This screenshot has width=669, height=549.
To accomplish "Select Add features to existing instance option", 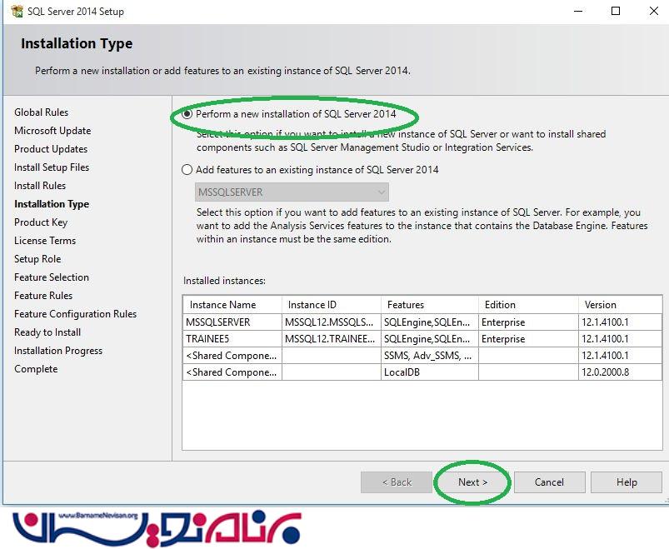I will [x=187, y=170].
